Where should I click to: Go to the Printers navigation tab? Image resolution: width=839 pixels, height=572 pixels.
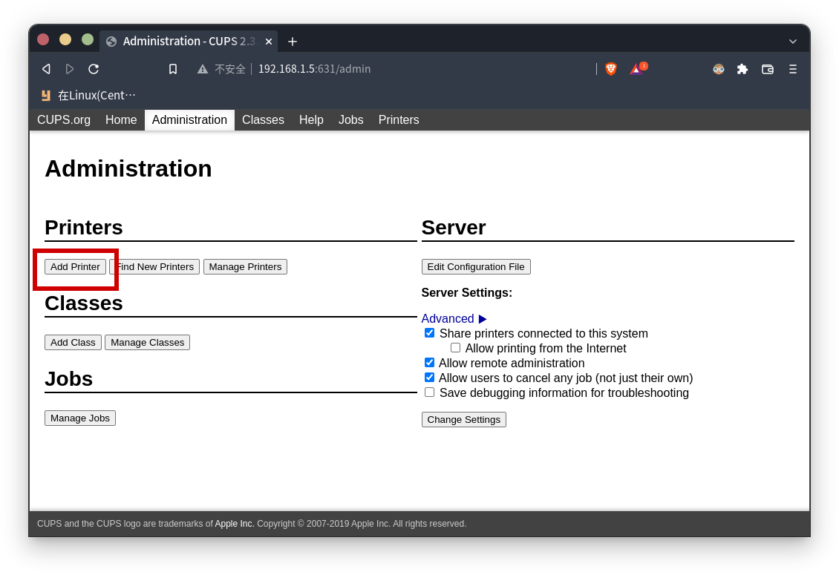(399, 120)
